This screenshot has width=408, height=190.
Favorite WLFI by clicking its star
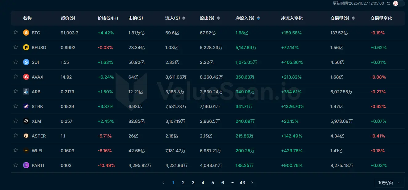(16, 150)
